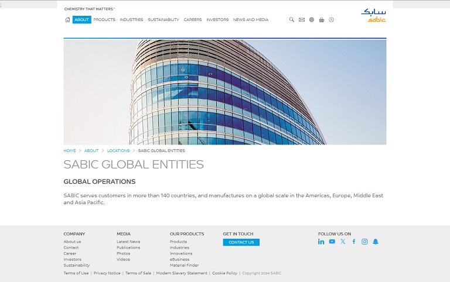The height and width of the screenshot is (282, 450).
Task: Open the Snapchat icon
Action: (x=376, y=242)
